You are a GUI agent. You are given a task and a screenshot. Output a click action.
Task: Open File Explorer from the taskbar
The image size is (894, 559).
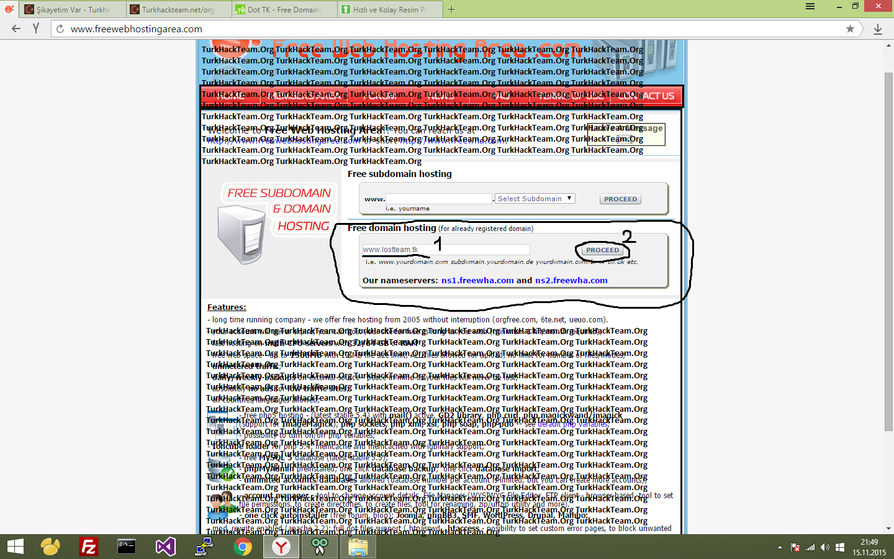(358, 547)
